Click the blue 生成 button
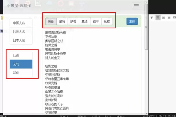Screen dimensions: 176x117 click(x=132, y=21)
